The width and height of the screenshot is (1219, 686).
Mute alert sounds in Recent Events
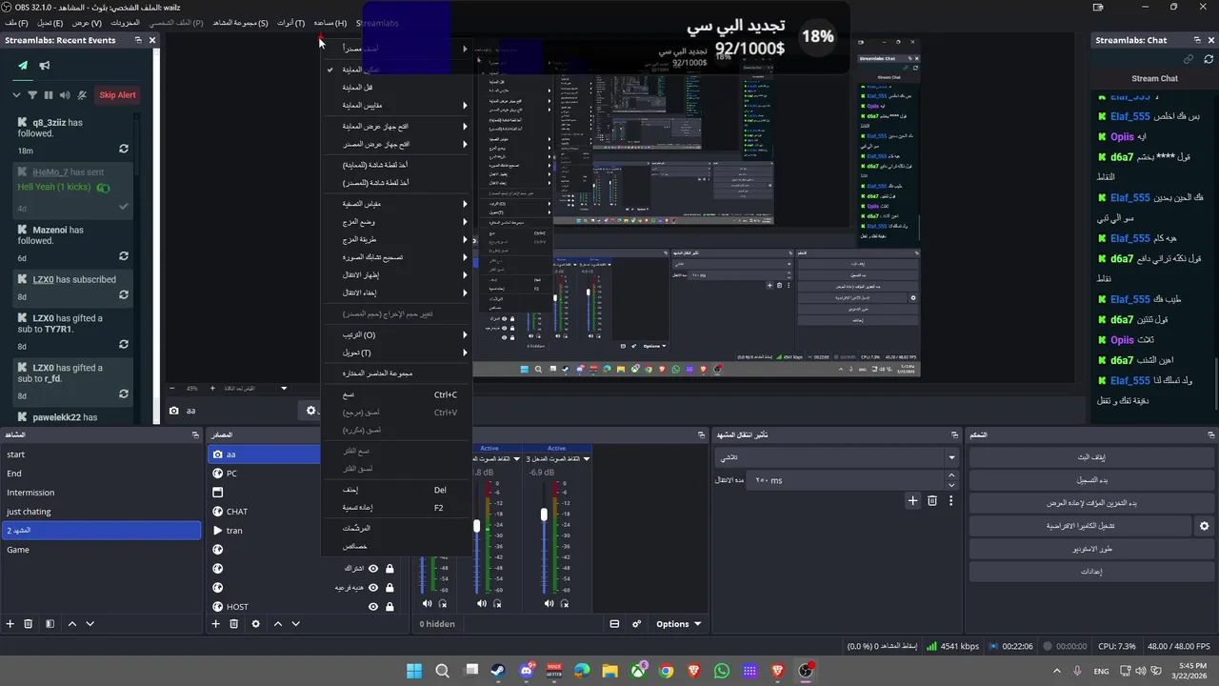tap(65, 95)
